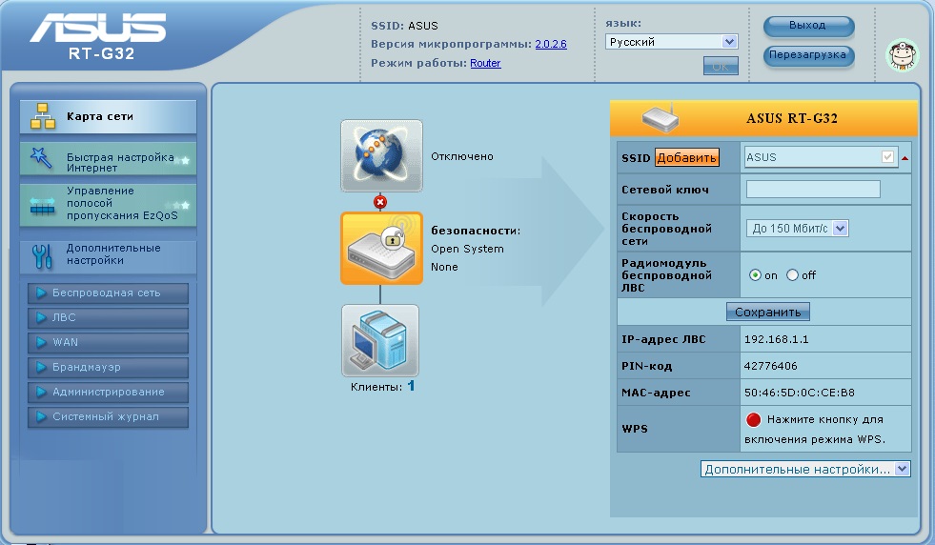Click the ASUS logo

click(99, 29)
